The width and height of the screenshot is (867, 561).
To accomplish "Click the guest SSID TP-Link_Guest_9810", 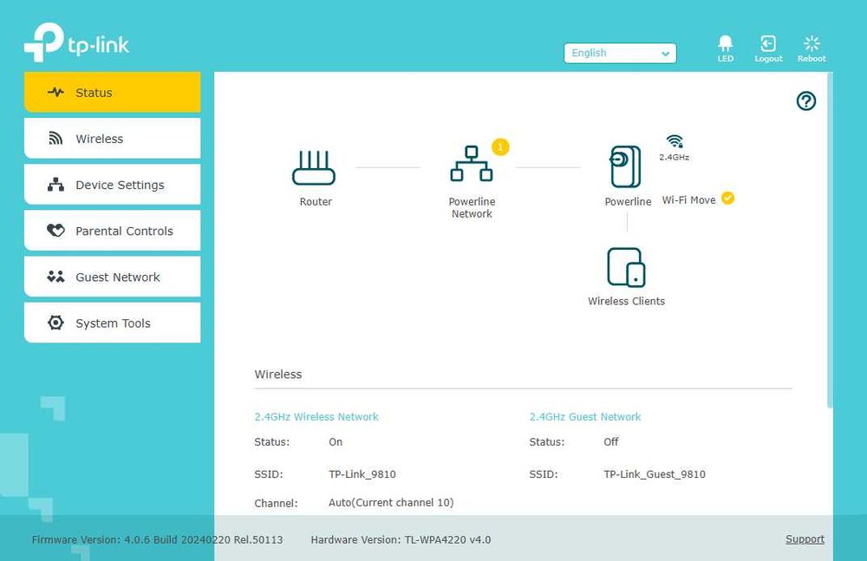I will click(x=654, y=474).
